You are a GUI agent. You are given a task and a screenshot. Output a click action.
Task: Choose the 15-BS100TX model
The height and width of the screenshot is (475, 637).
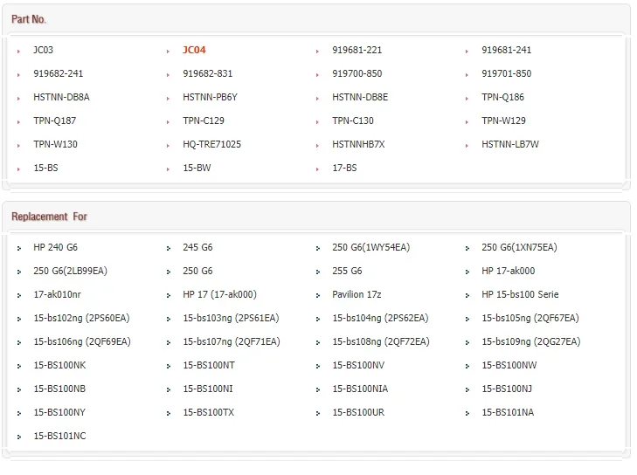click(x=209, y=412)
